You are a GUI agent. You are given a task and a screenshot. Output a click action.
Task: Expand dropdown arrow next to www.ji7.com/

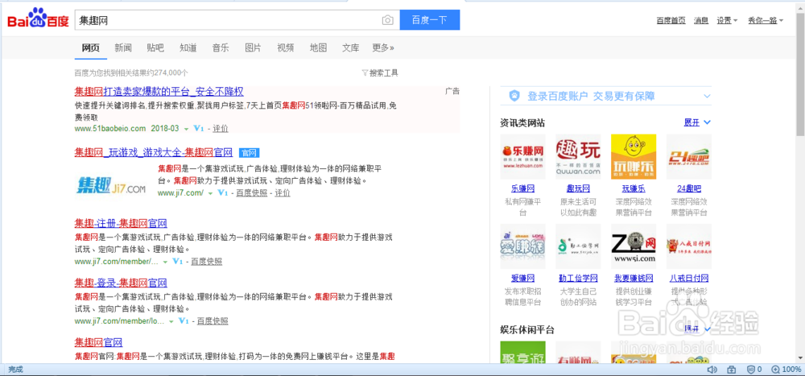pos(210,194)
